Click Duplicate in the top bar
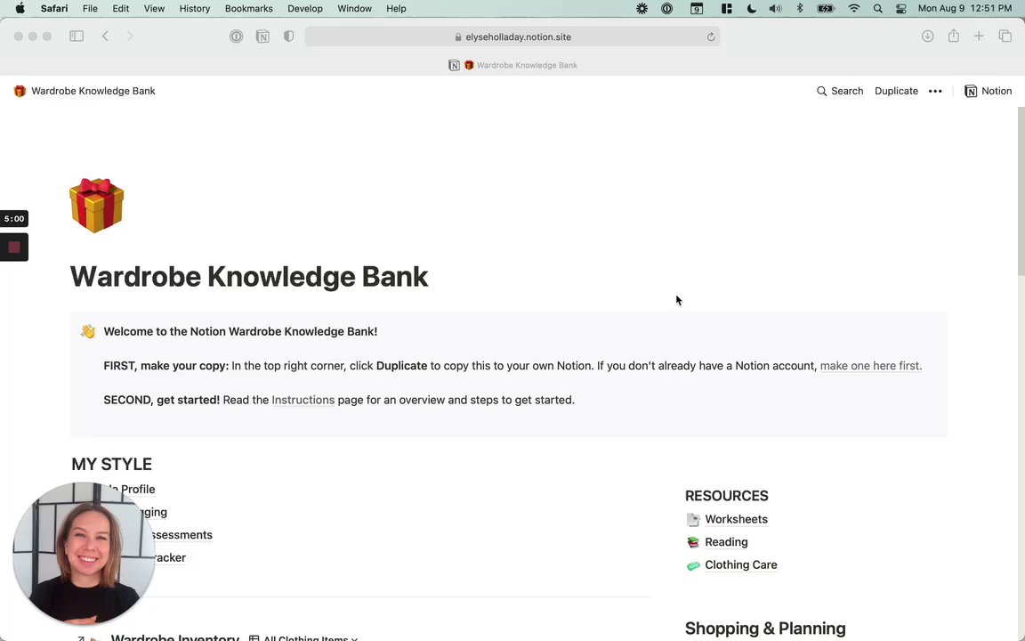Screen dimensions: 1025x641 (x=896, y=91)
